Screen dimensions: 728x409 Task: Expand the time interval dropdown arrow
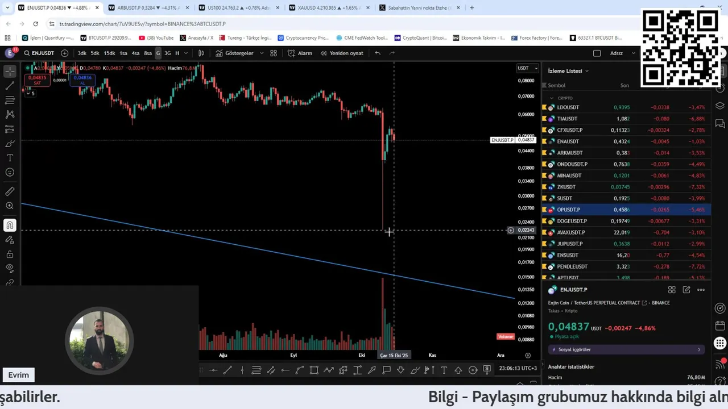click(186, 53)
